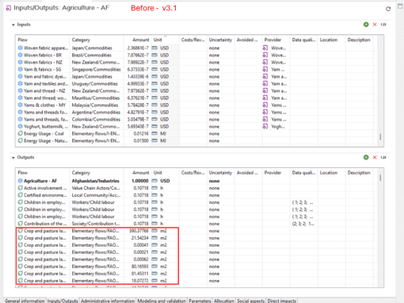Viewport: 404px width, 303px height.
Task: Select Local Community/Acc... category cell
Action: [96, 195]
